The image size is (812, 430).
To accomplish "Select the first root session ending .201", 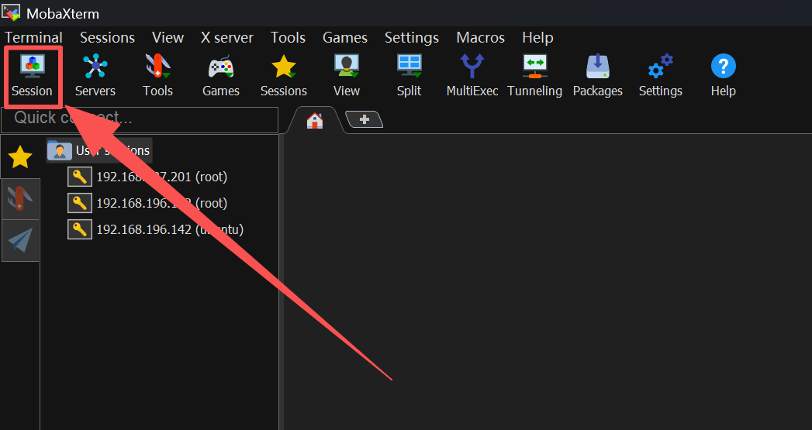I will pos(147,177).
